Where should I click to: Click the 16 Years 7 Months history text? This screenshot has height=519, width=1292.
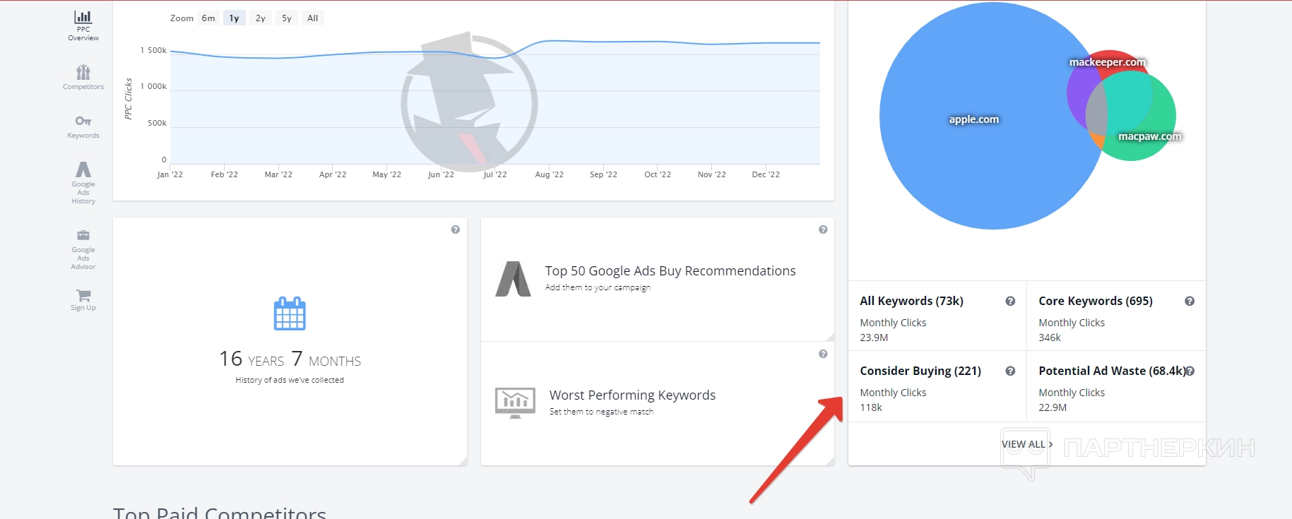(290, 359)
